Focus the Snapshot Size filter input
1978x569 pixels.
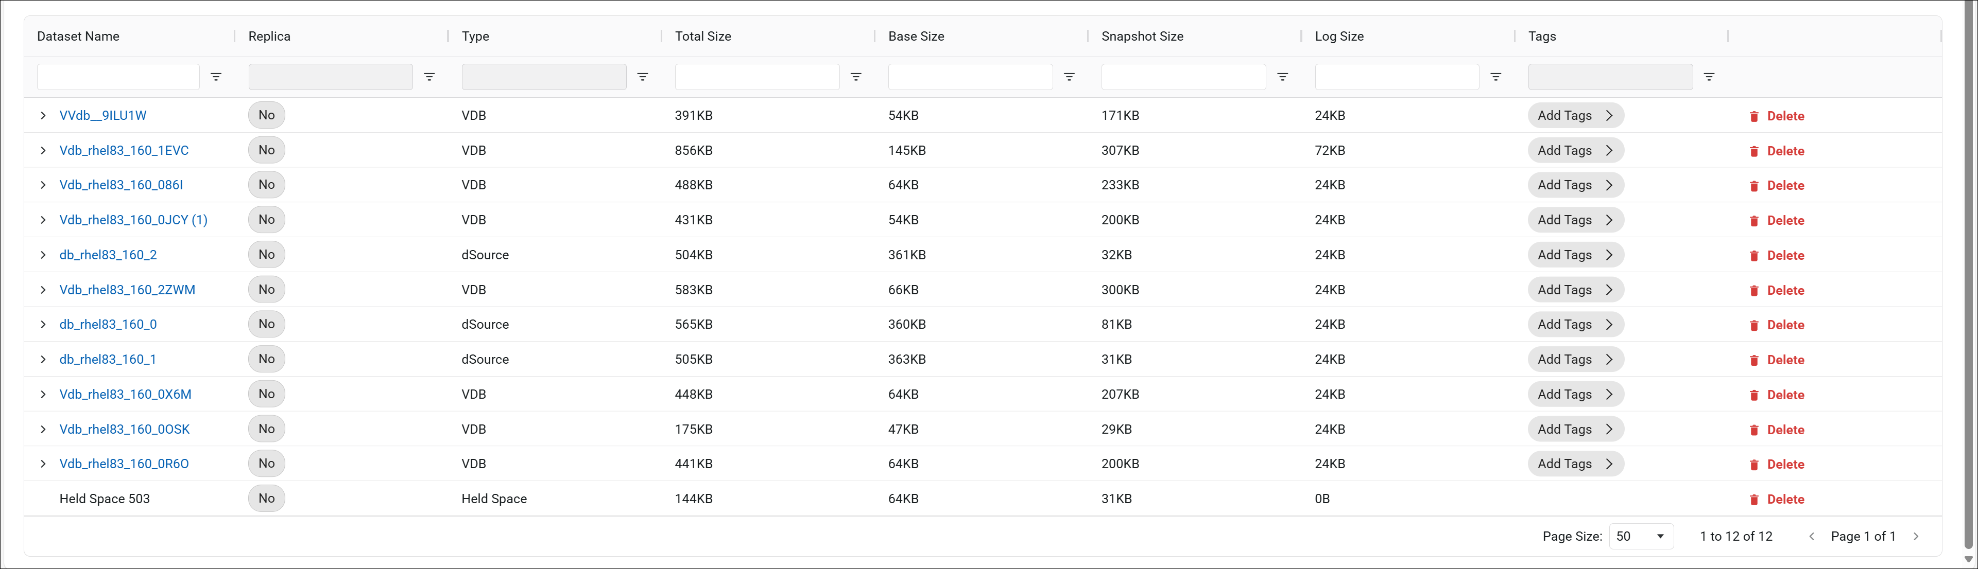click(x=1183, y=77)
